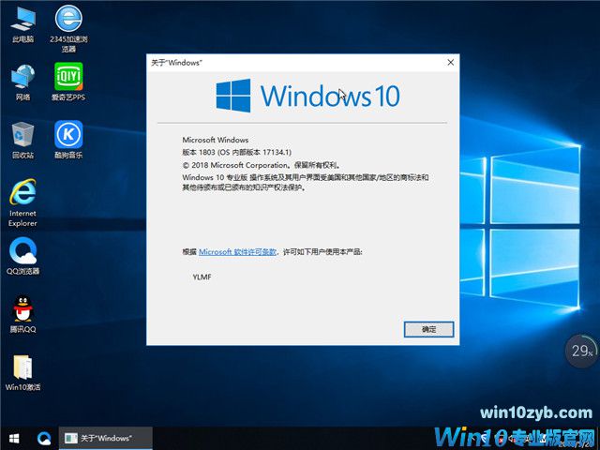Open the 爱奇艺PPS desktop shortcut
This screenshot has height=450, width=600.
point(68,82)
